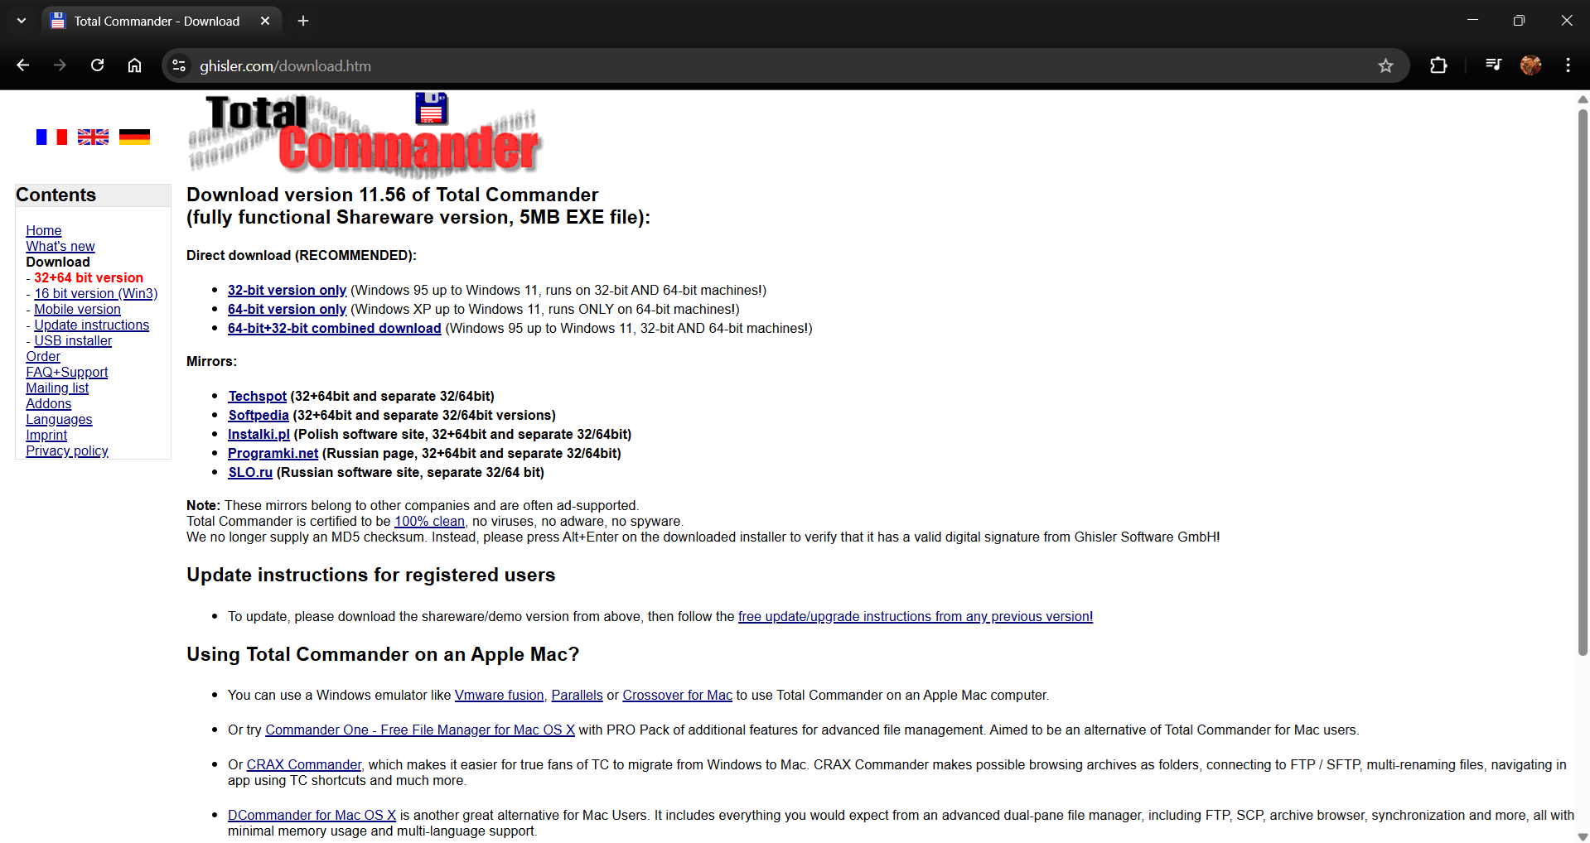Open media controls icon in toolbar
The width and height of the screenshot is (1590, 843).
tap(1493, 65)
